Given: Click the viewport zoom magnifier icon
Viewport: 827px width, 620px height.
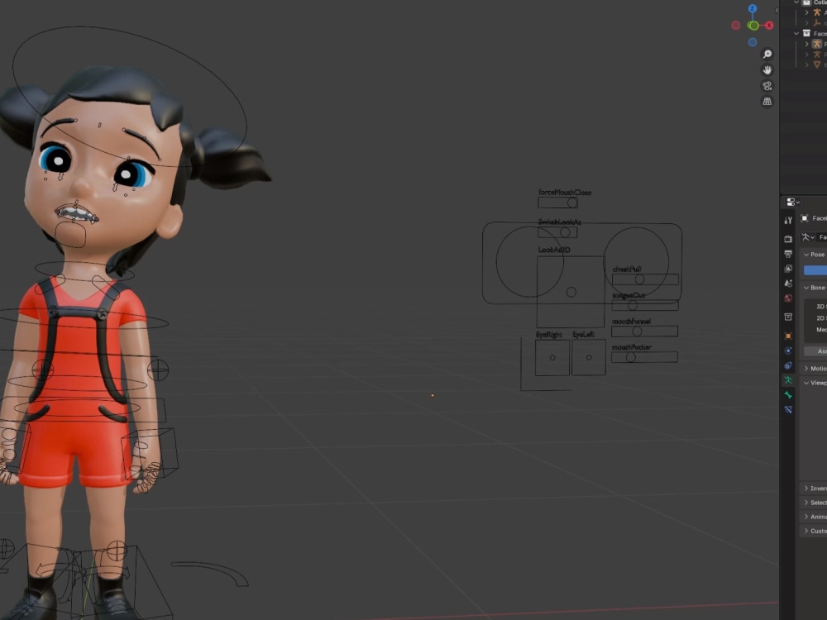Looking at the screenshot, I should click(767, 55).
